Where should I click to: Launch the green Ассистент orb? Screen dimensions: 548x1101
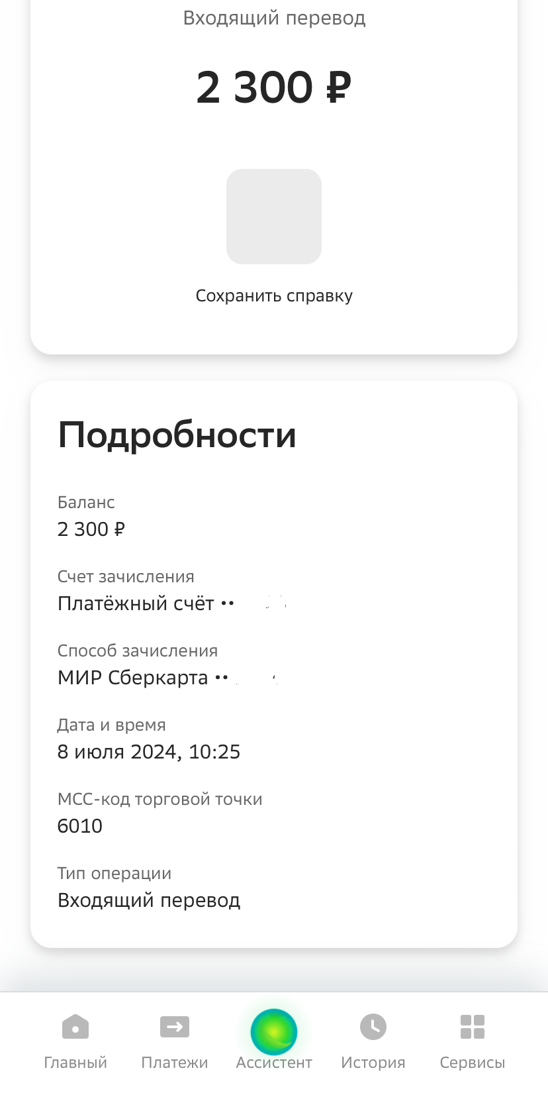(x=274, y=1031)
